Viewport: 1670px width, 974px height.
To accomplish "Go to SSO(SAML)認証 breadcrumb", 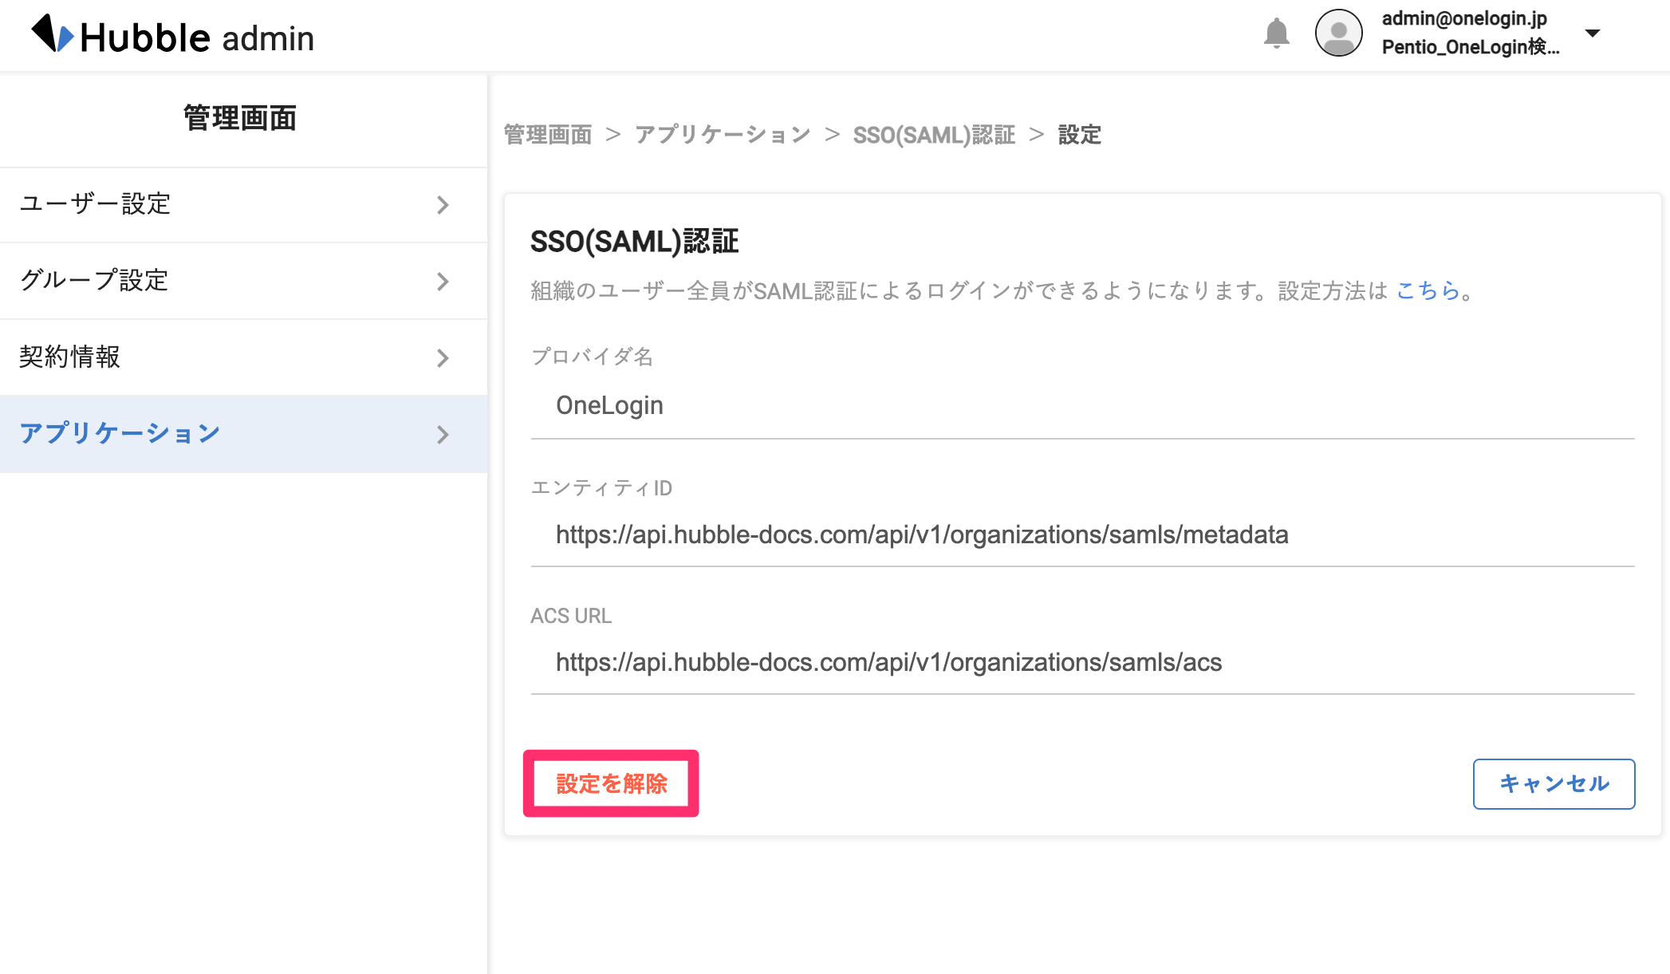I will 934,135.
